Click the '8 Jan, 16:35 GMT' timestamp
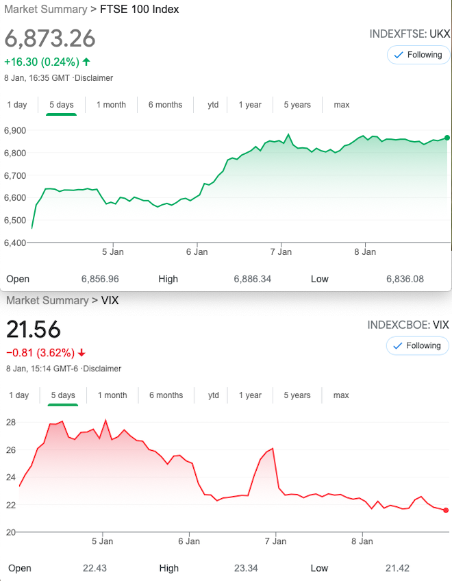The width and height of the screenshot is (452, 581). 37,78
